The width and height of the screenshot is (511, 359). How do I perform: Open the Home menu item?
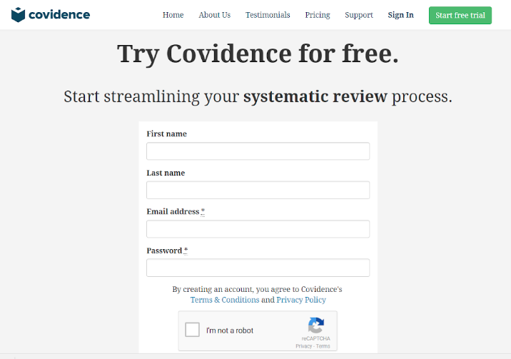pos(173,15)
